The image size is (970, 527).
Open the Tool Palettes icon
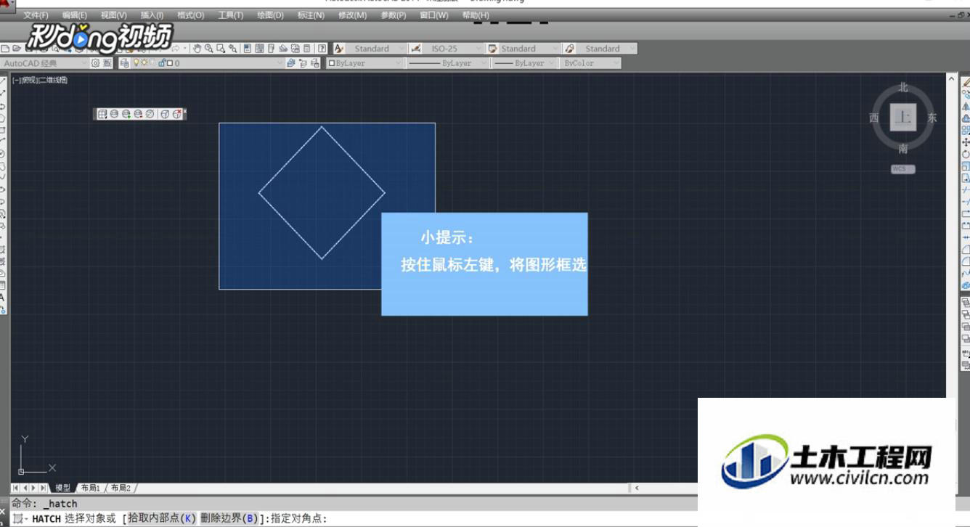[271, 49]
